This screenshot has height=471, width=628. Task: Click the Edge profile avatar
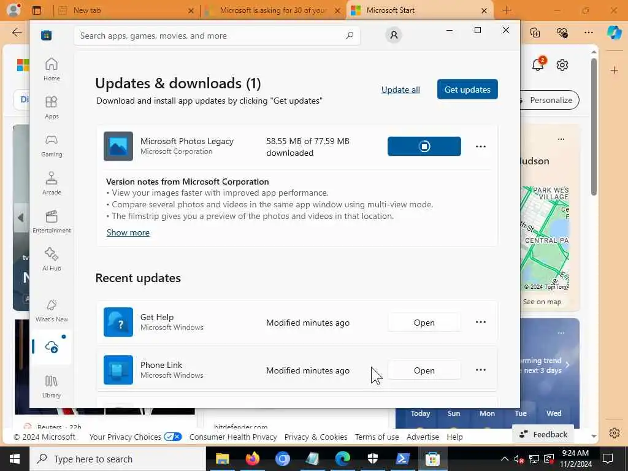click(x=13, y=10)
